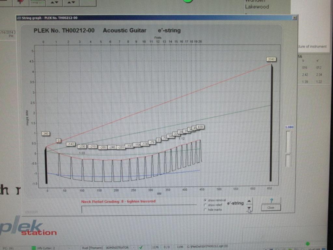Viewport: 333px width, 250px height.
Task: Click the 1.12 annotation on the graph
Action: point(182,139)
